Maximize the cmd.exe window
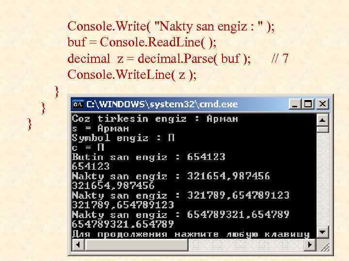Viewport: 349px width, 261px height. 308,104
